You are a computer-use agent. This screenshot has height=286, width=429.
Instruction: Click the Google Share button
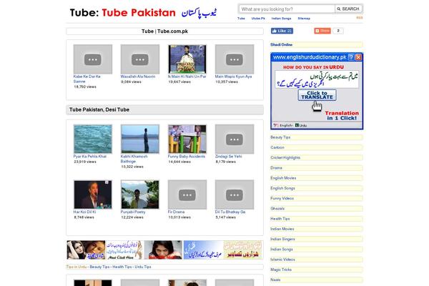point(322,31)
